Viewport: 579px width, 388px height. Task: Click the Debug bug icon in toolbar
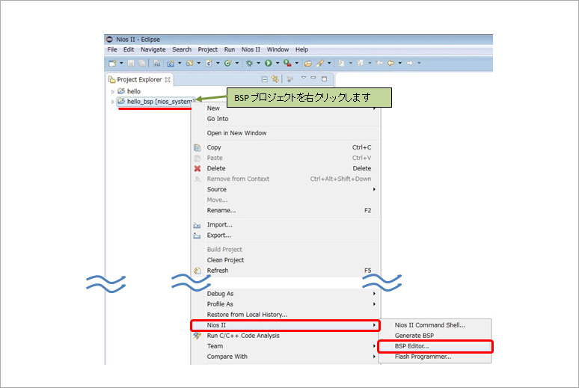coord(249,64)
